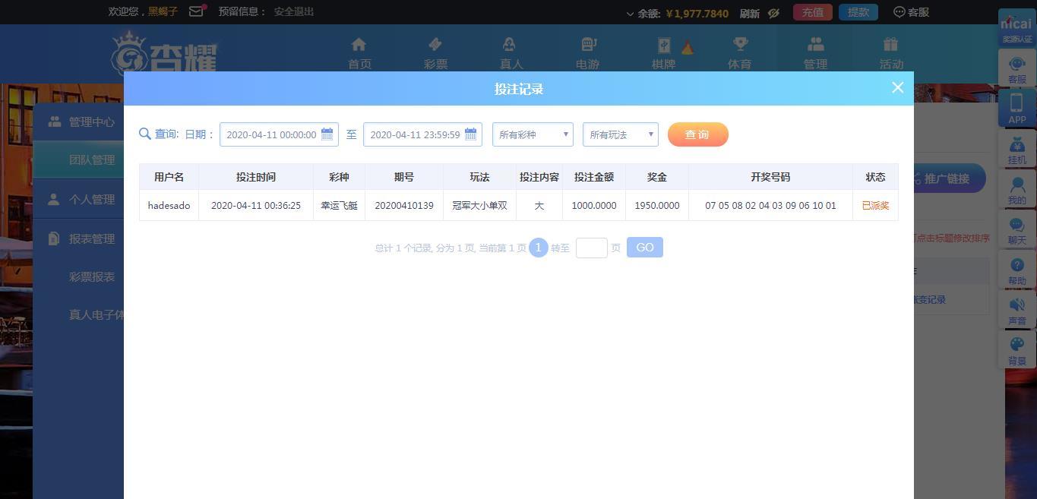Expand the 所有彩种 dropdown
1037x499 pixels.
pyautogui.click(x=533, y=134)
